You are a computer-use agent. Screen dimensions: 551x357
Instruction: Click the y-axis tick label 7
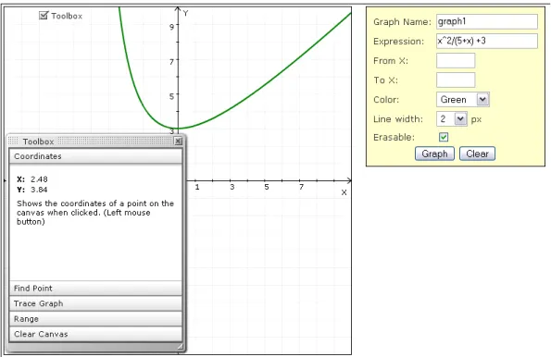point(171,62)
